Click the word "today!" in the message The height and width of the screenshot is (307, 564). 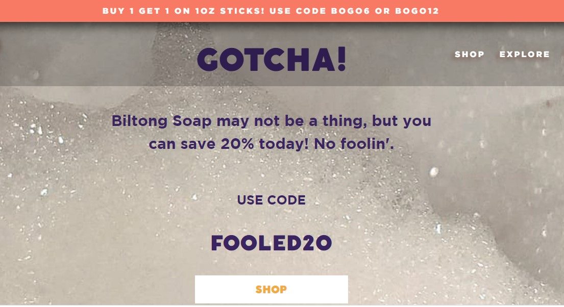tap(284, 144)
